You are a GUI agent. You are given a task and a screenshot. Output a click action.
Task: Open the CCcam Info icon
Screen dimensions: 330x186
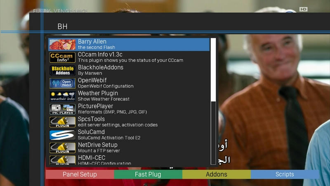pos(62,57)
